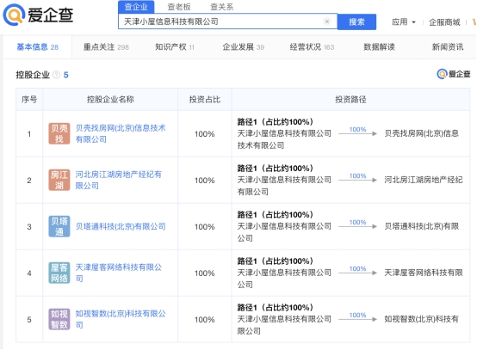Open 河北房江湖房地产经纪有限公司 company link

pyautogui.click(x=119, y=180)
